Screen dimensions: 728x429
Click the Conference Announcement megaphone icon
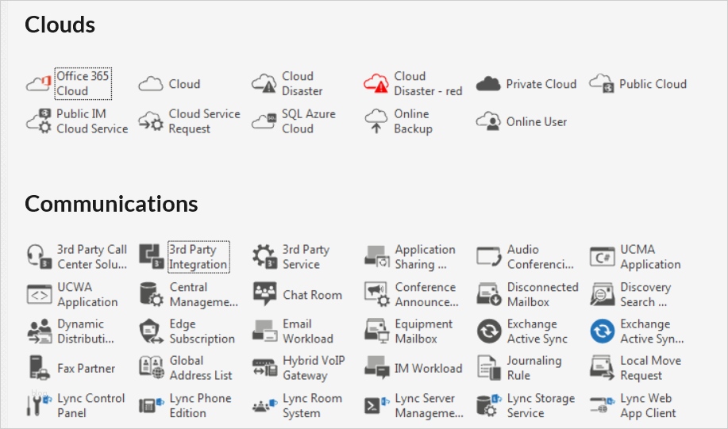click(376, 294)
